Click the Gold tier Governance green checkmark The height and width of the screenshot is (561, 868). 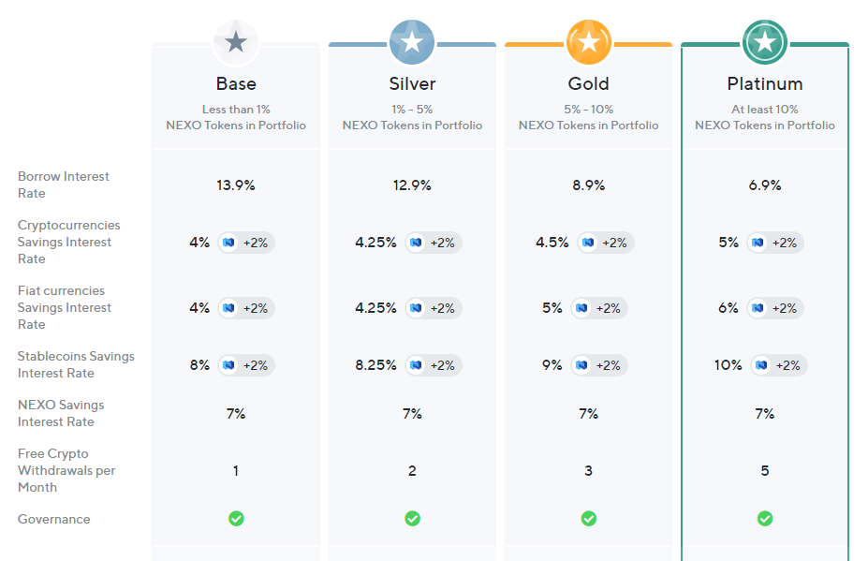[x=588, y=518]
